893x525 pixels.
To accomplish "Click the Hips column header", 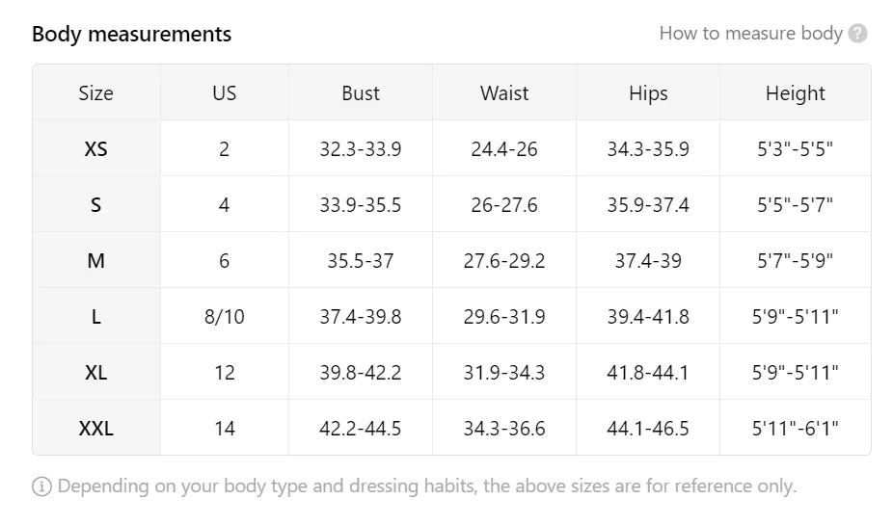I will [648, 93].
